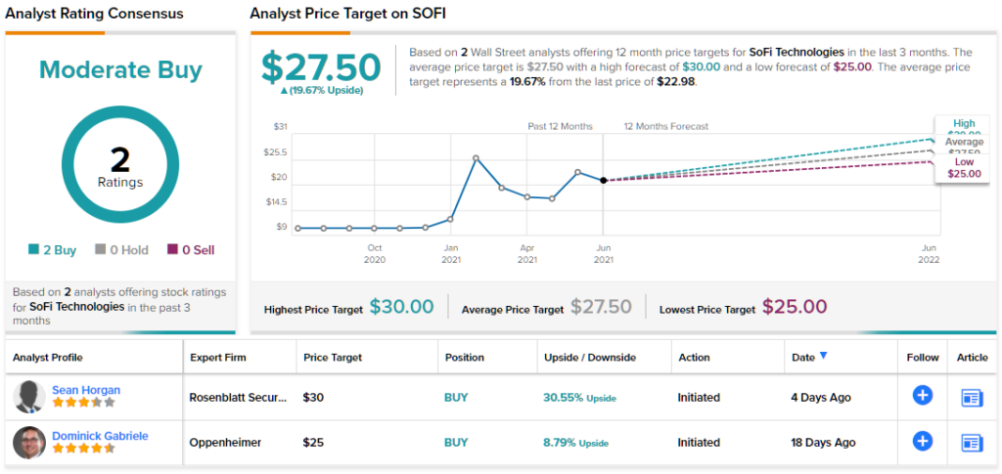This screenshot has width=1002, height=474.
Task: Open Dominick Gabriele's article icon
Action: 972,442
